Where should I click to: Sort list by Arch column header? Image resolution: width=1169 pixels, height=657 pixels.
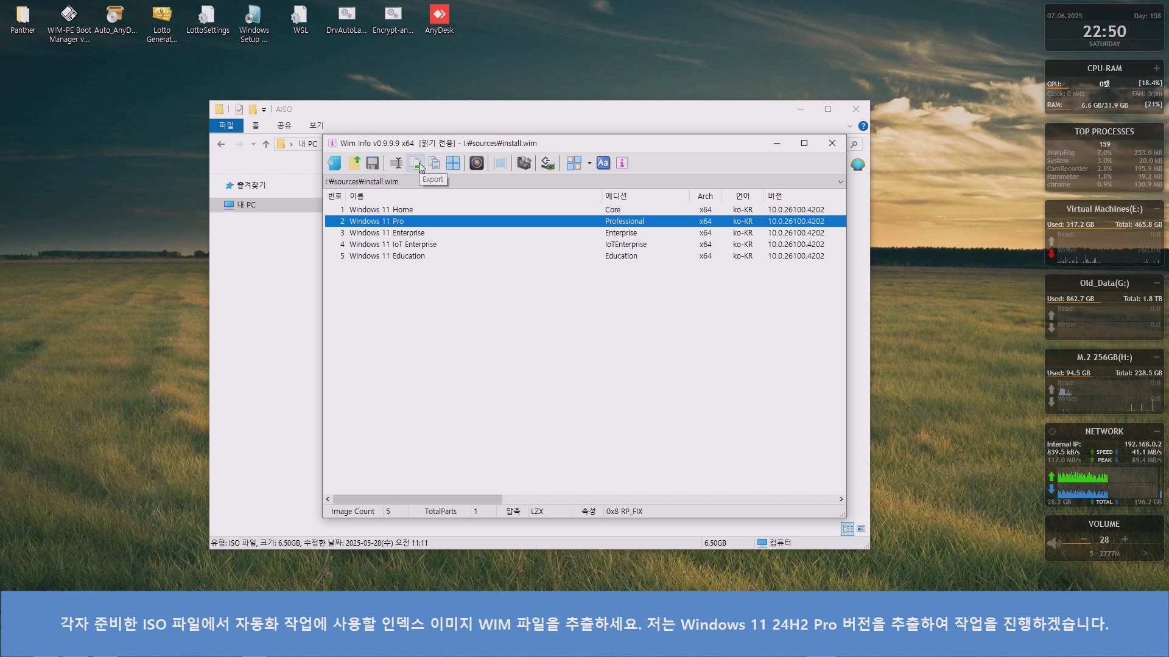[705, 196]
